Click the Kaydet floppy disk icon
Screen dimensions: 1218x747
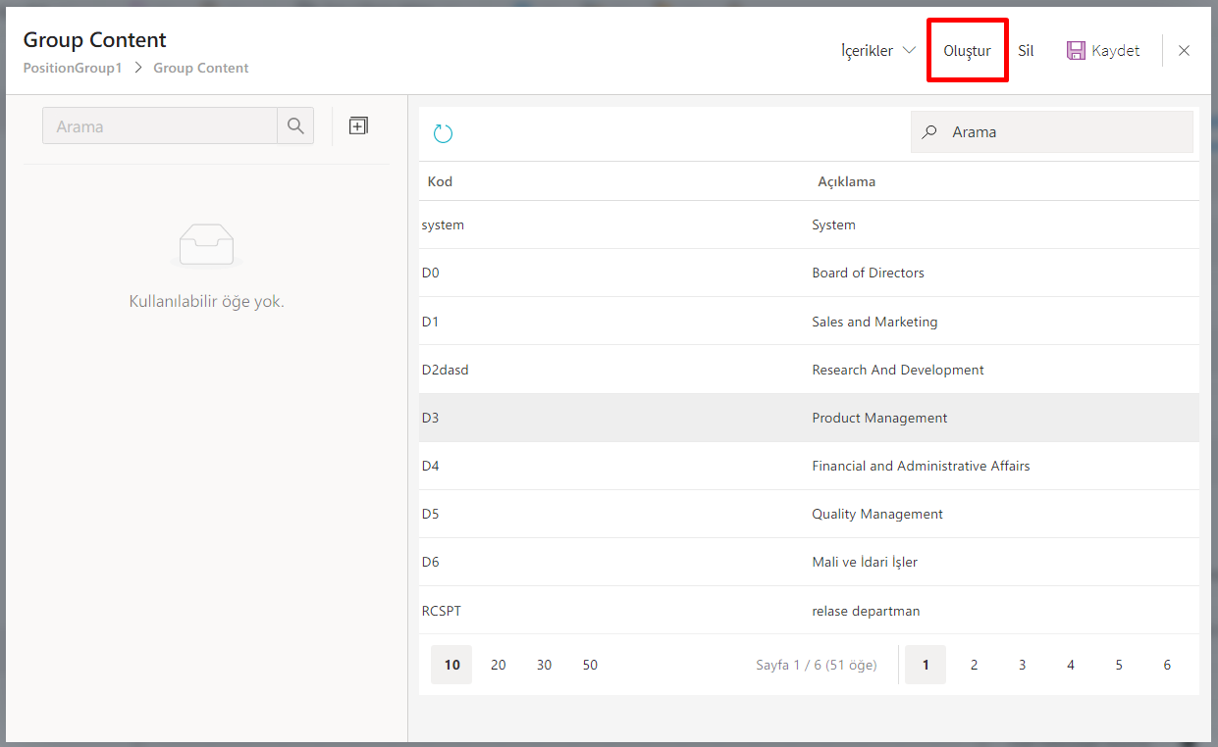pos(1076,51)
